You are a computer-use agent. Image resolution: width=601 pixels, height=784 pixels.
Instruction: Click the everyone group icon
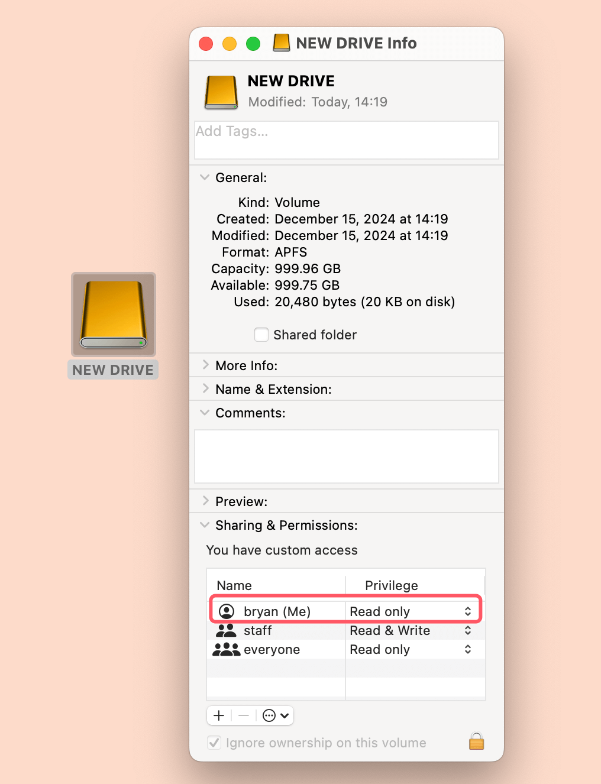[227, 649]
